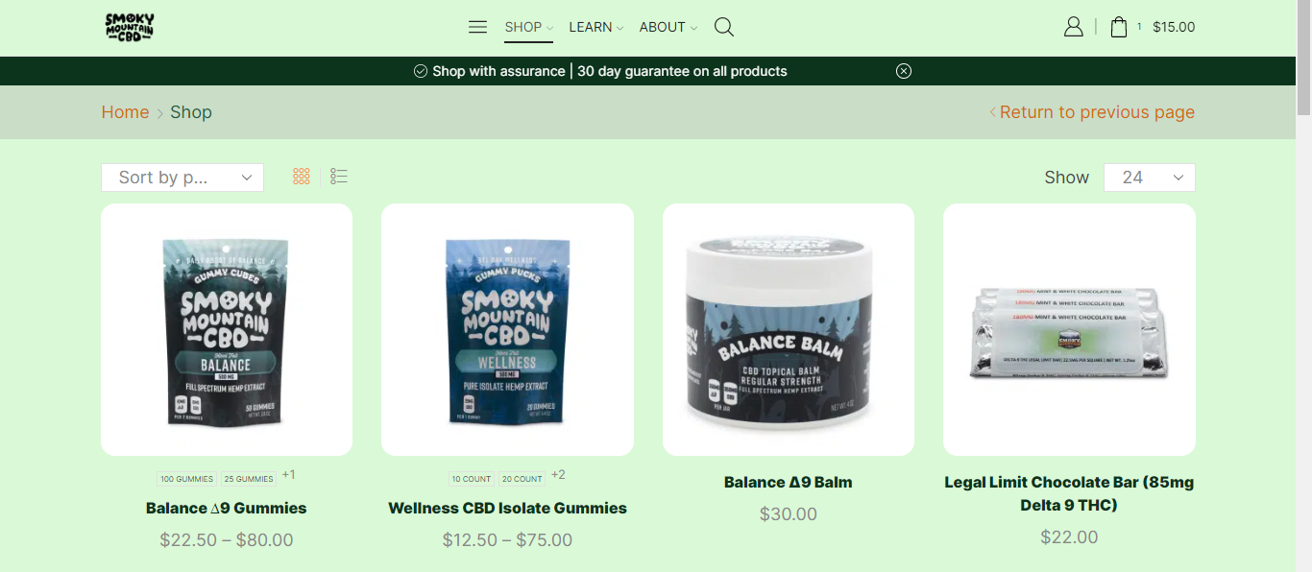This screenshot has height=572, width=1312.
Task: Open the hamburger menu icon
Action: 477,27
